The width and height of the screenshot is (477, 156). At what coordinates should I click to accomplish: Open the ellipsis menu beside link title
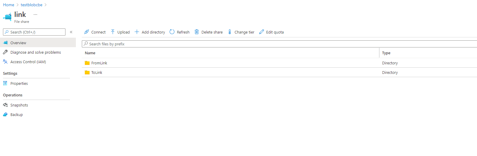[x=35, y=15]
